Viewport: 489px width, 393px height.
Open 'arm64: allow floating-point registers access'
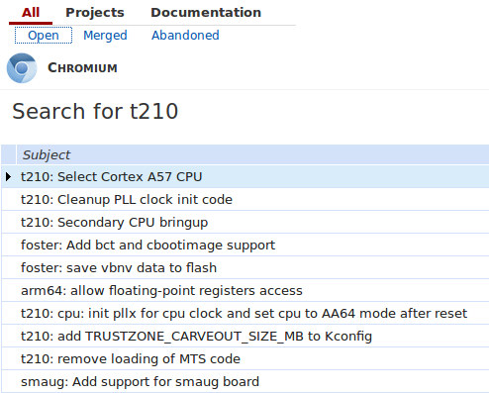tap(161, 291)
